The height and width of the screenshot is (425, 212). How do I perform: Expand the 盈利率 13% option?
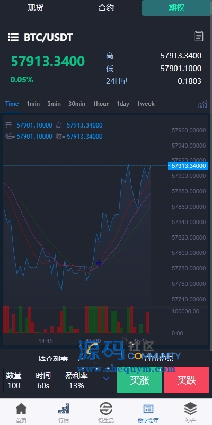click(77, 380)
